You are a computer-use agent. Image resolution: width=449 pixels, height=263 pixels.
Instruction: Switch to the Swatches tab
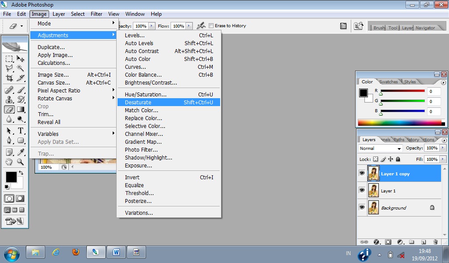click(388, 82)
